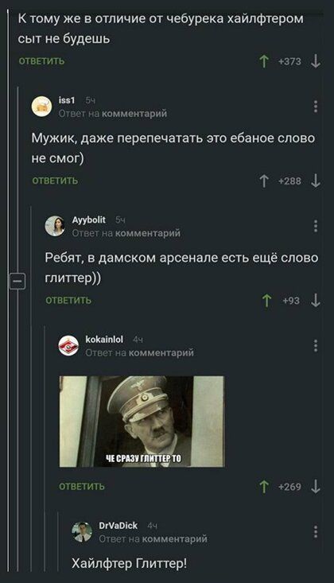This screenshot has width=334, height=583.
Task: Open three-dot menu on Ayybolit's comment
Action: (x=316, y=226)
